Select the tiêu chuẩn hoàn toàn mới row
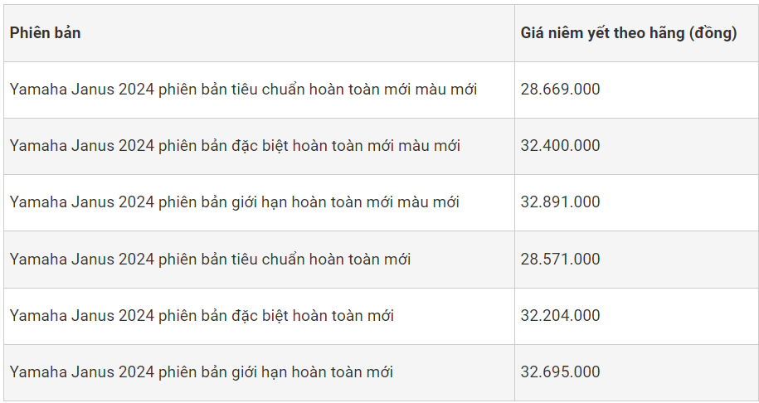Screen dimensions: 759x403 [x=210, y=260]
